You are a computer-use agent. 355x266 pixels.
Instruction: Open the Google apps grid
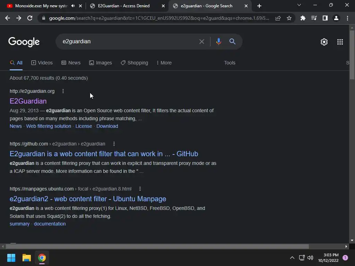340,42
